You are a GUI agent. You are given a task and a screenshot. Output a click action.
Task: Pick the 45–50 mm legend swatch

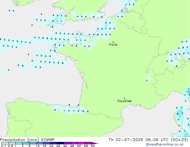point(88,143)
